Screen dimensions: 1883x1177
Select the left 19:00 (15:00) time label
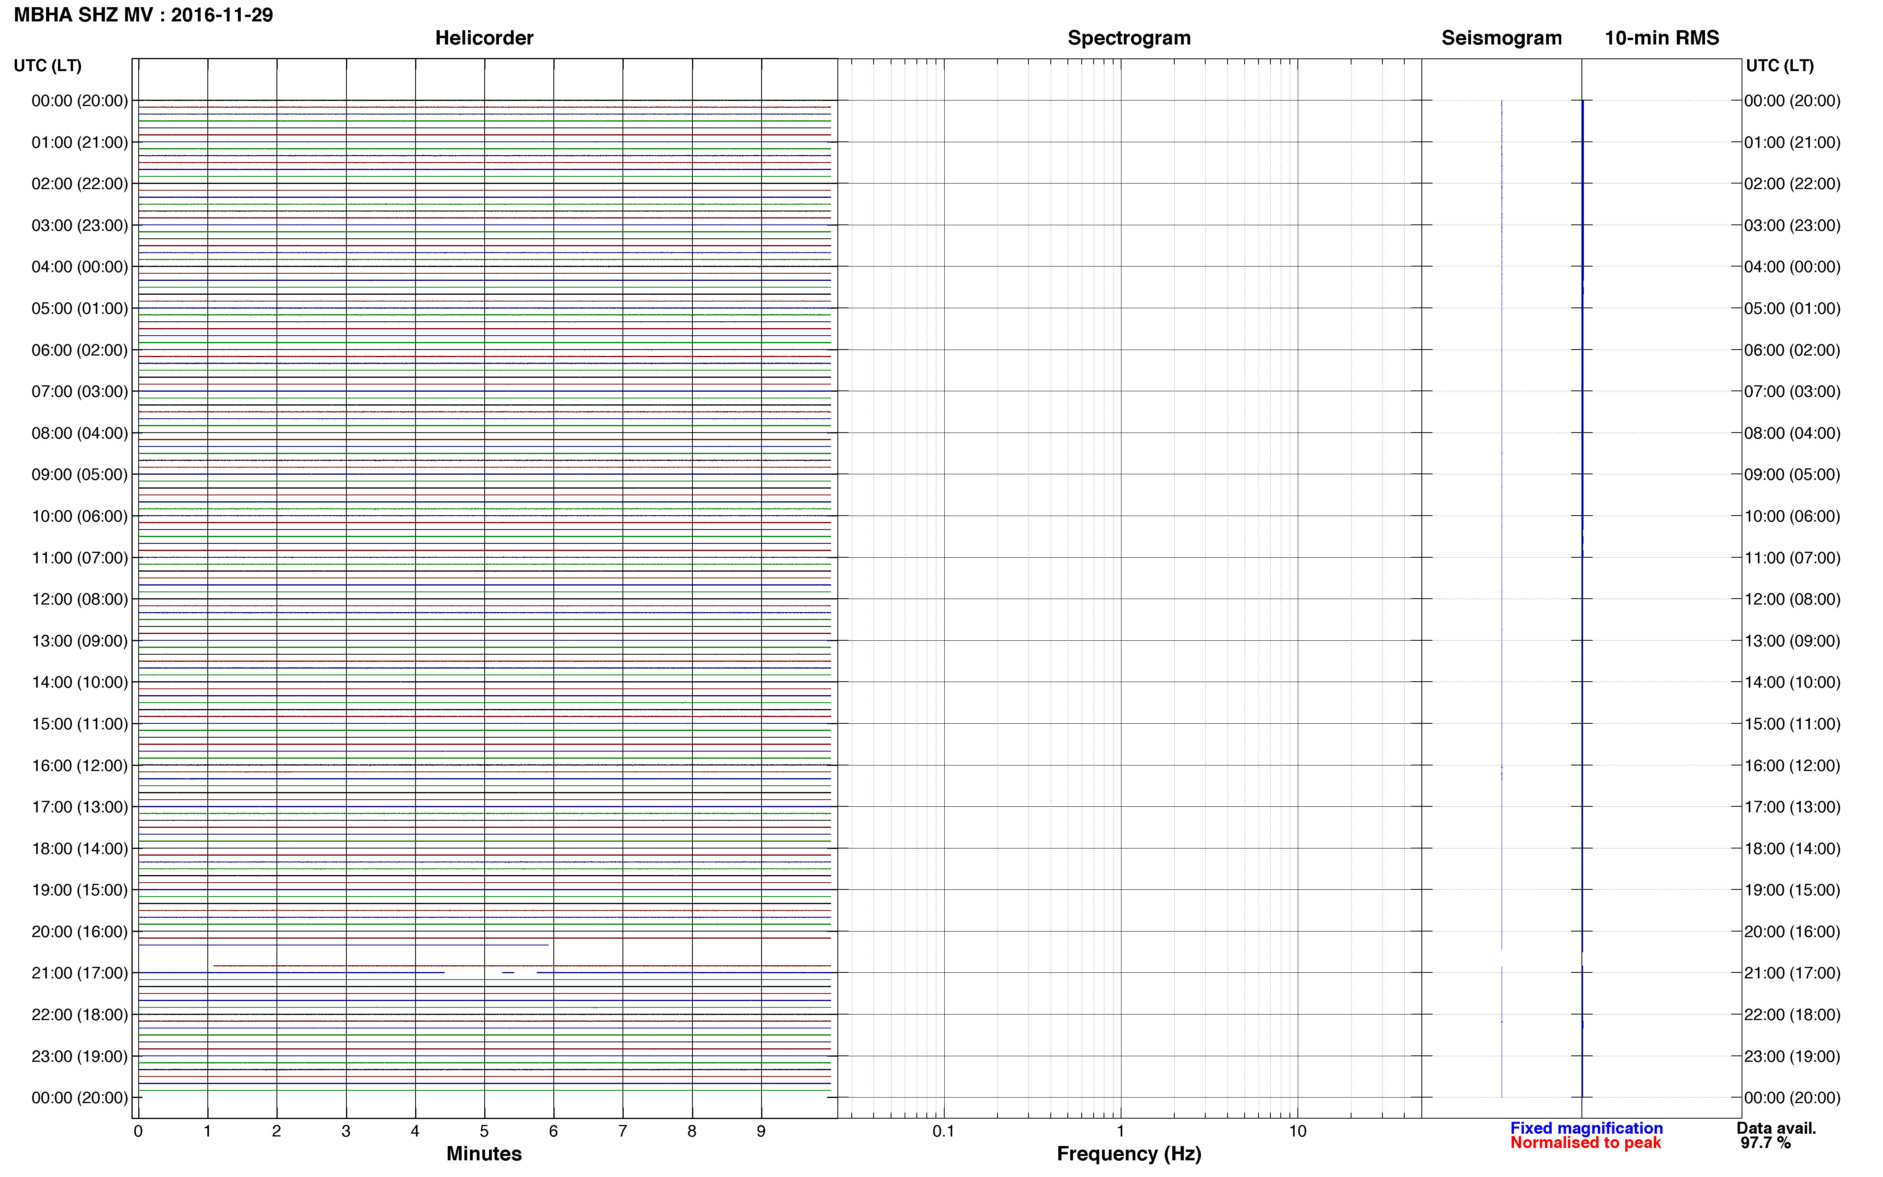coord(79,891)
